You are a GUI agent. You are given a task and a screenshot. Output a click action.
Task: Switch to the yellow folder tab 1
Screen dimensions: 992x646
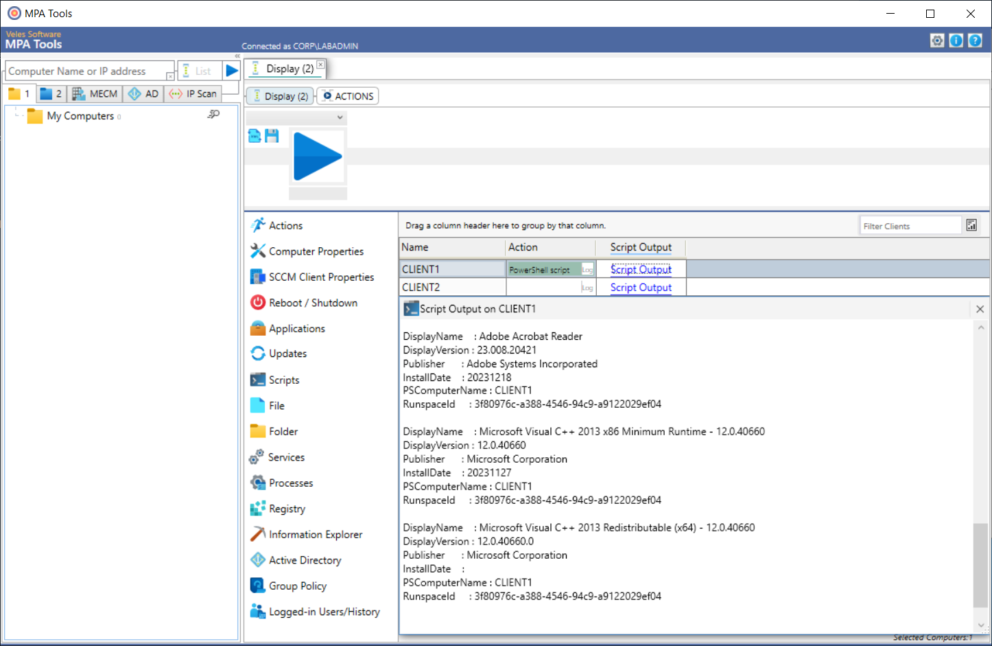pos(19,93)
